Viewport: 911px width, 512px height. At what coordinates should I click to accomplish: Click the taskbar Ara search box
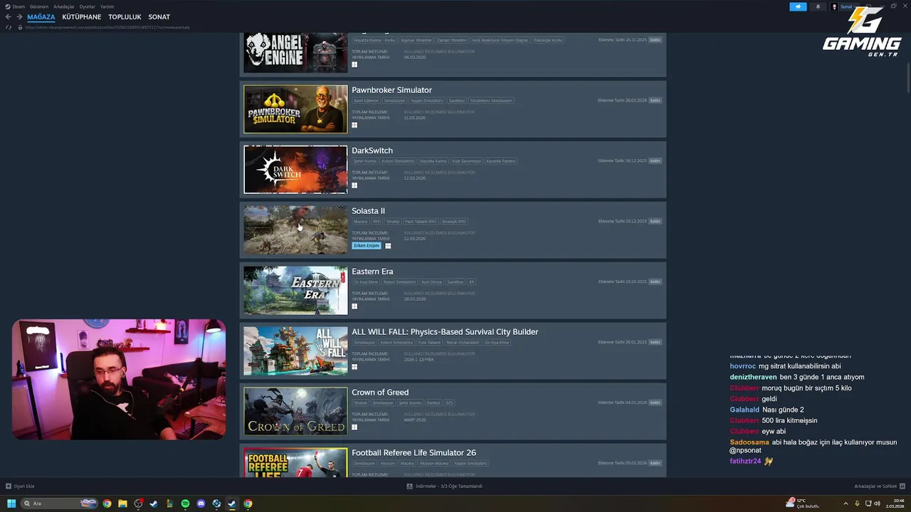coord(60,503)
